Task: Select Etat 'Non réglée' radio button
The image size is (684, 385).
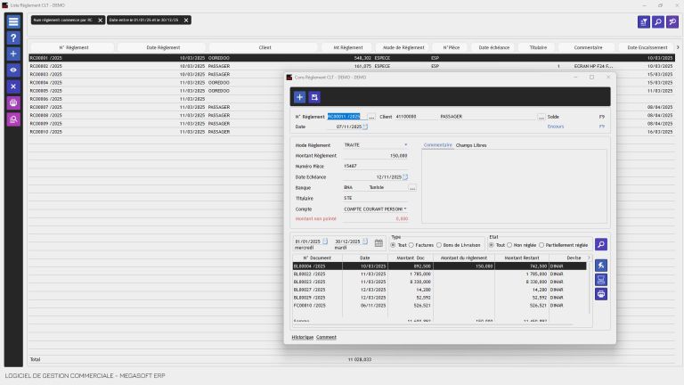Action: tap(509, 245)
